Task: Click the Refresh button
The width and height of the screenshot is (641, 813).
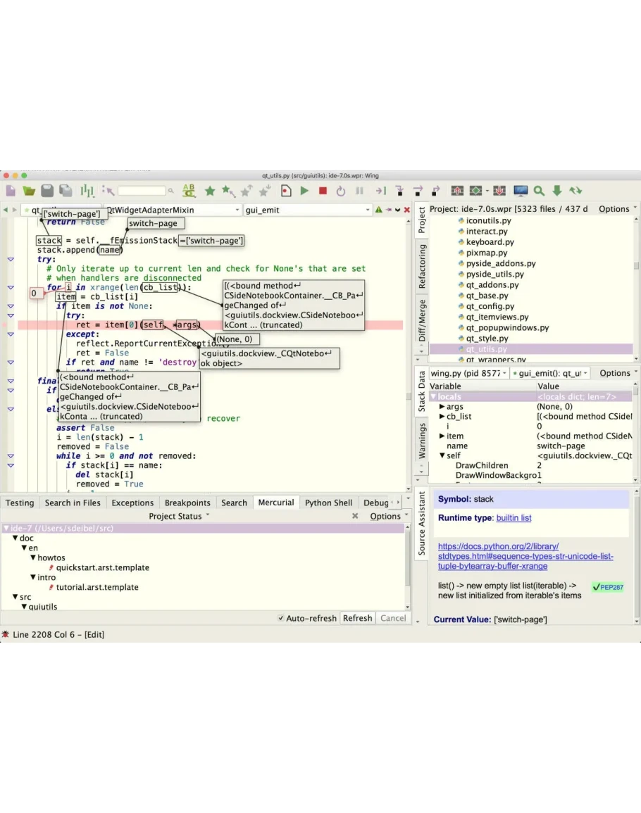Action: (358, 618)
